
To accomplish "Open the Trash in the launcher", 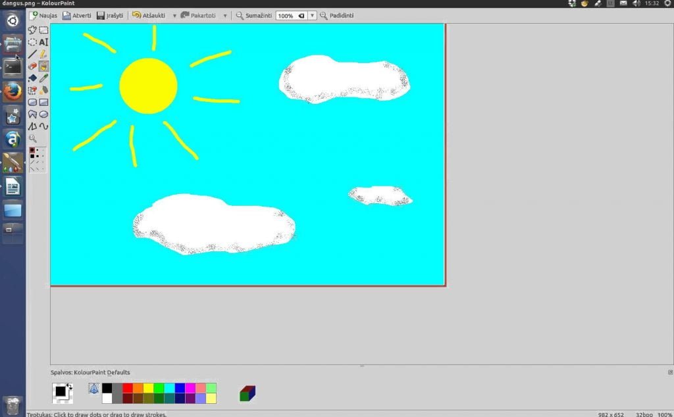I will 13,405.
